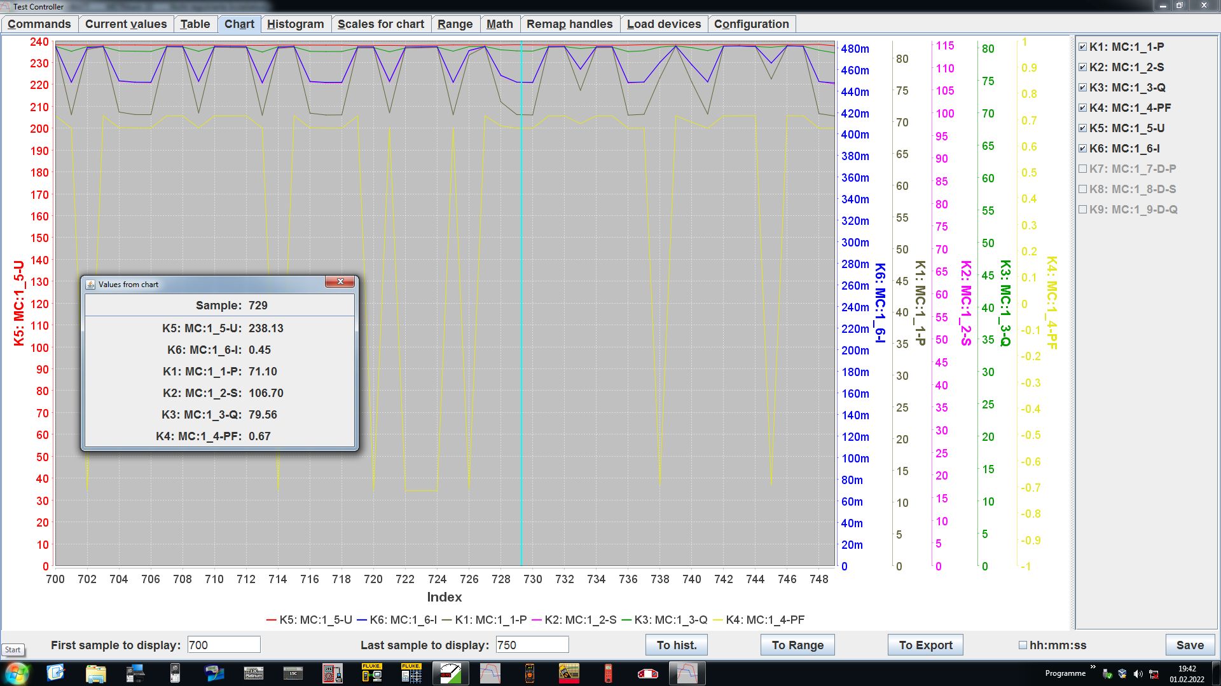
Task: Switch to the Histogram tab
Action: coord(295,24)
